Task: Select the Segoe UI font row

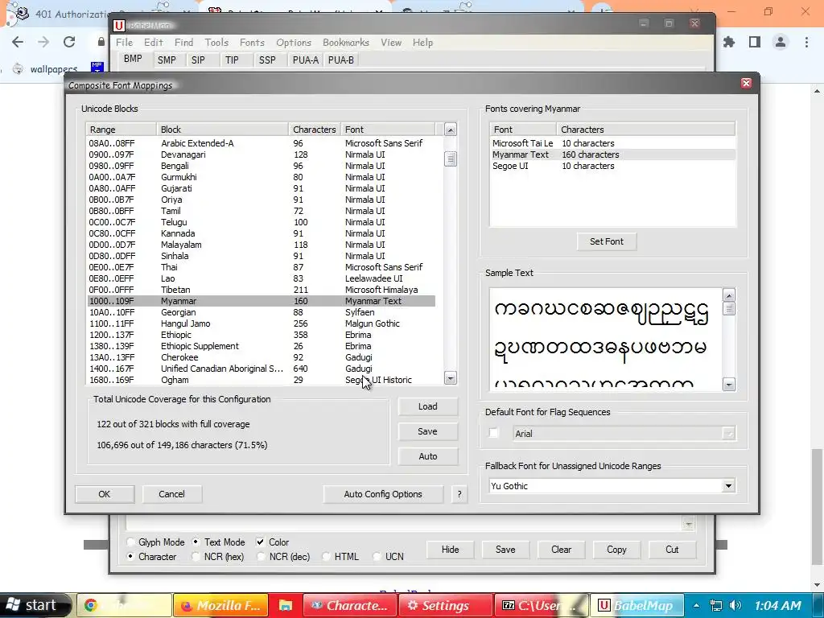Action: pyautogui.click(x=612, y=166)
